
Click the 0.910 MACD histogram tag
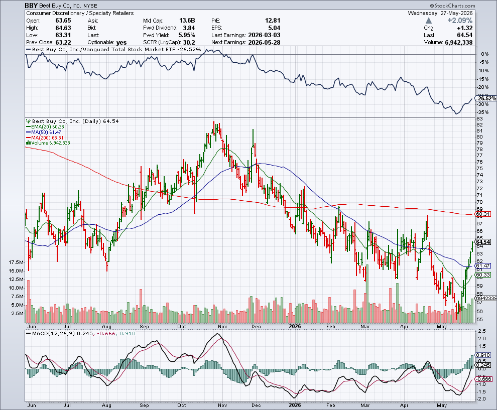coord(483,355)
